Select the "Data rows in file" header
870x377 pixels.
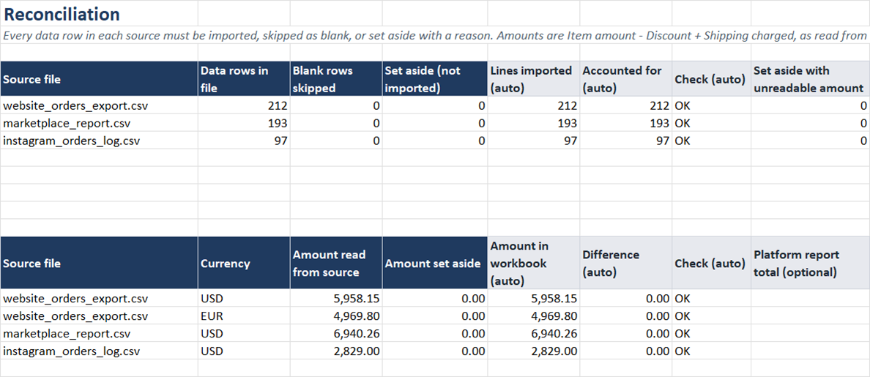244,79
